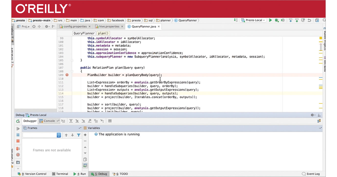Toggle breakpoint on line 109

click(x=67, y=75)
